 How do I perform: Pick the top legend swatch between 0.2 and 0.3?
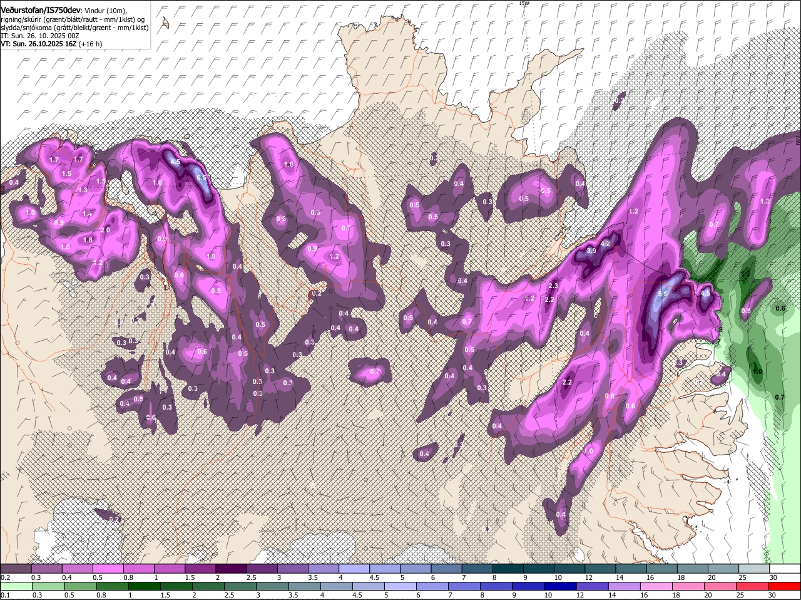point(16,568)
